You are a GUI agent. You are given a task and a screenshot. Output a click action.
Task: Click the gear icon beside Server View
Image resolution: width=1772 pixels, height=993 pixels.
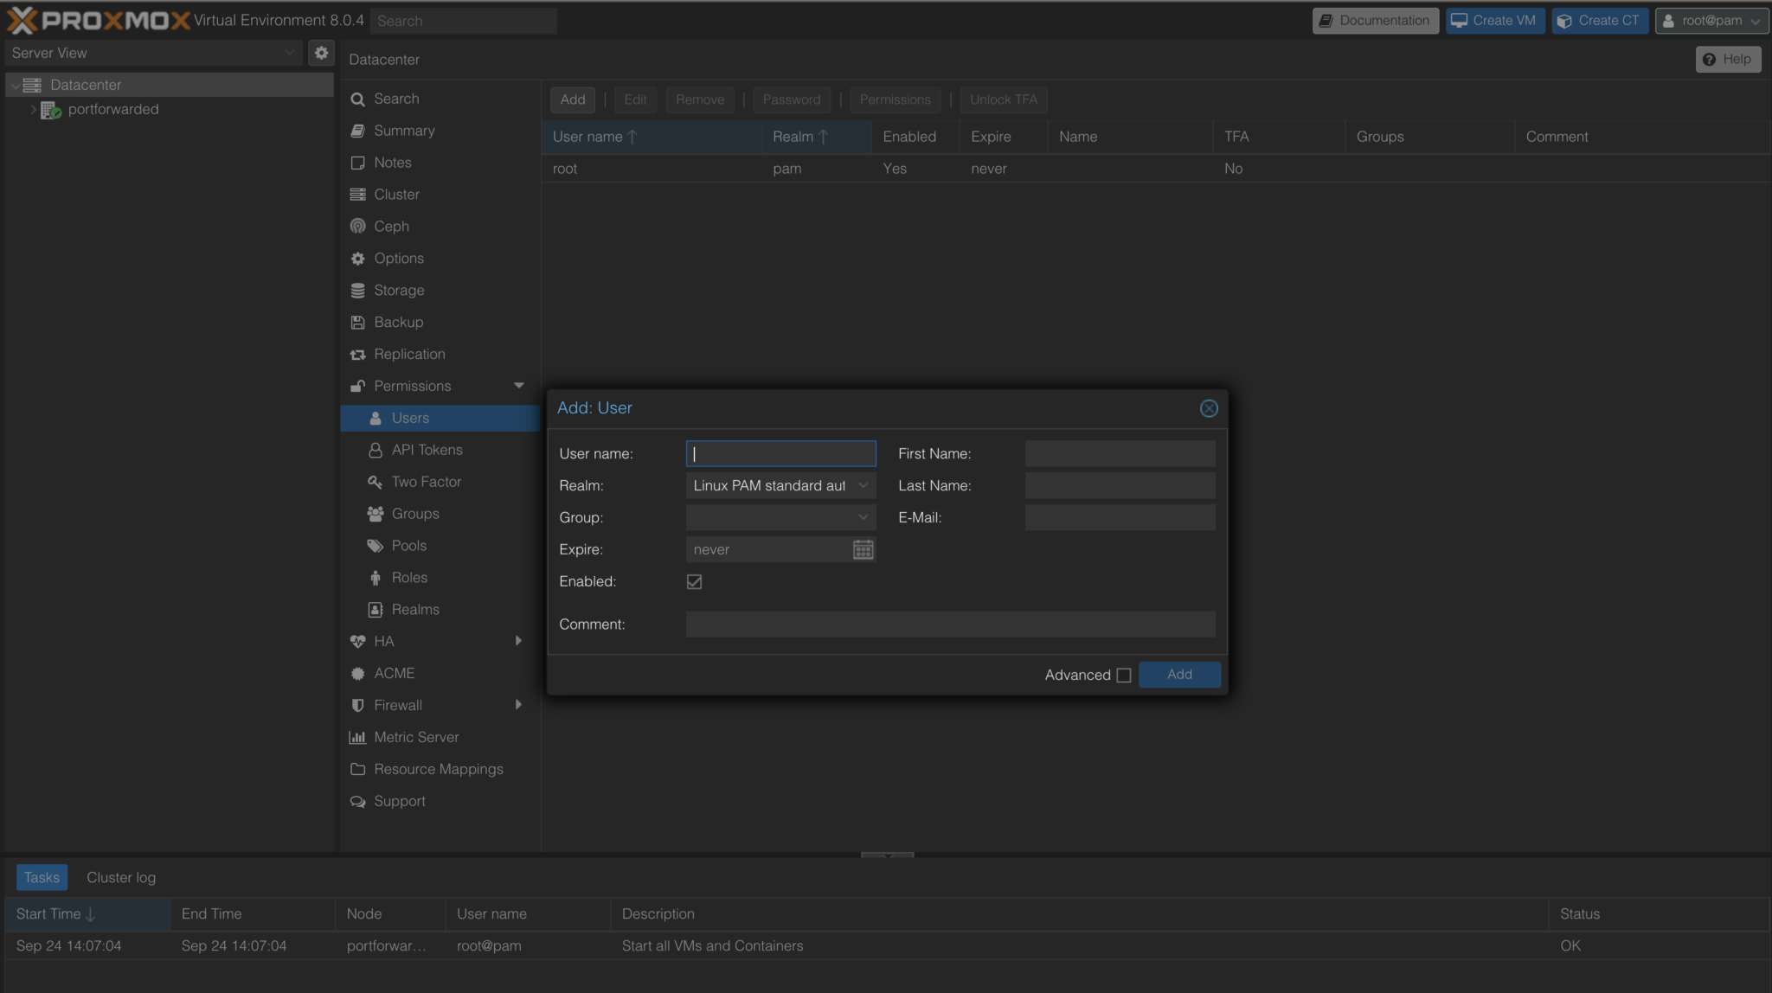click(321, 53)
